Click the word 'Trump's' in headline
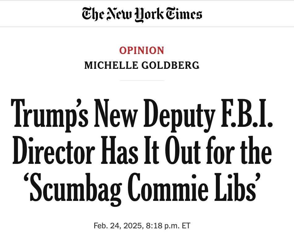Viewport: 294px width, 245px height. [49, 115]
